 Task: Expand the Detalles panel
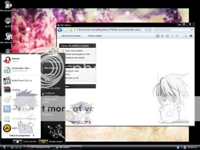(94, 86)
